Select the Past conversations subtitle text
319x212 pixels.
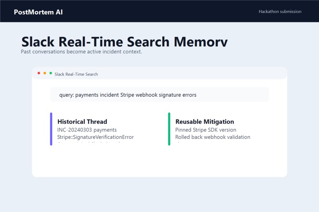pyautogui.click(x=82, y=52)
